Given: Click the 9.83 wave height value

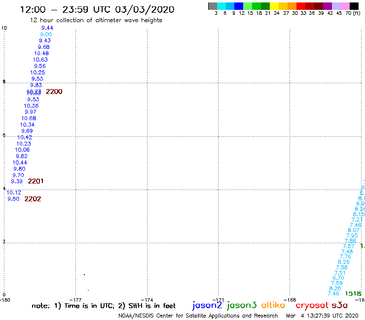Looking at the screenshot, I should click(36, 85).
